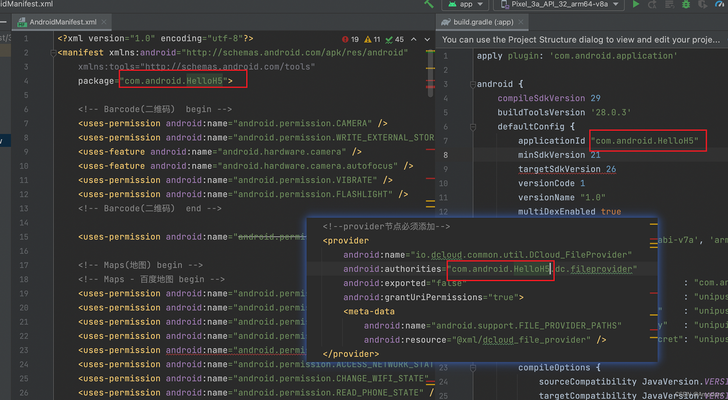Click sourceCompatibility JavaVersion line

click(x=633, y=382)
